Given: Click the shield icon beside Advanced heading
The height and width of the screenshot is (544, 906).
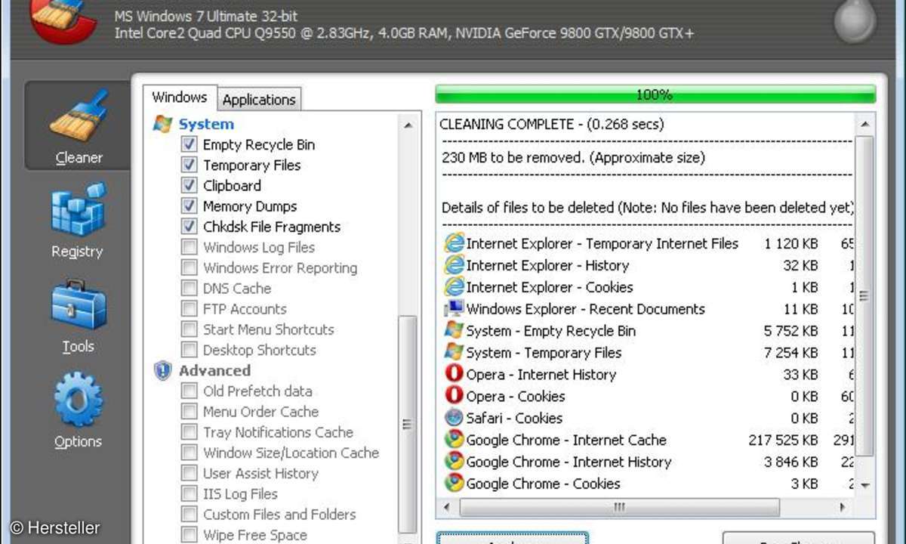Looking at the screenshot, I should (162, 370).
